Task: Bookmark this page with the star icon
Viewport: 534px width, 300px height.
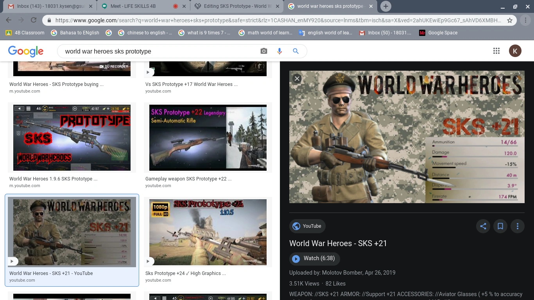Action: (x=510, y=20)
